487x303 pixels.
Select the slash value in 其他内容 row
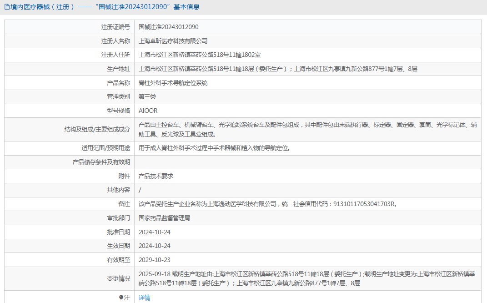coord(140,190)
